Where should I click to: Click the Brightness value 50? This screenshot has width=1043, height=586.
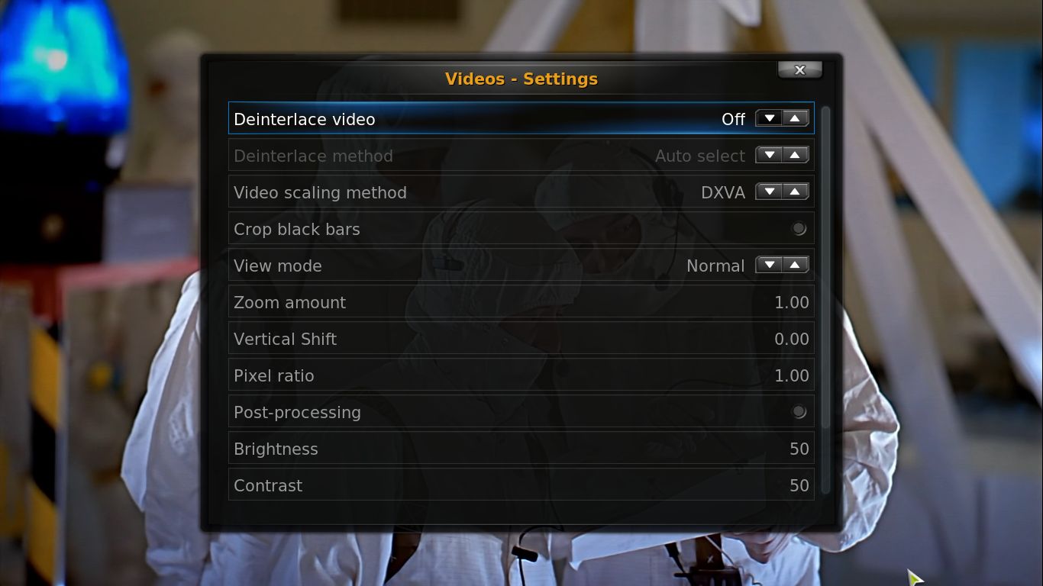tap(799, 449)
